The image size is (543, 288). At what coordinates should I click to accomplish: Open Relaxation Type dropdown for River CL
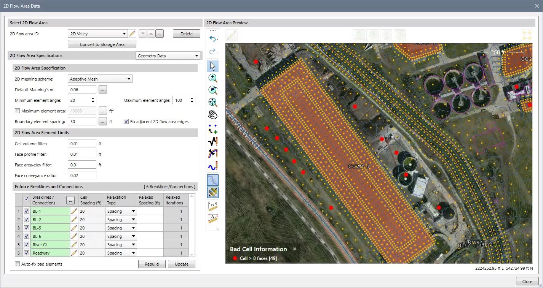point(133,245)
